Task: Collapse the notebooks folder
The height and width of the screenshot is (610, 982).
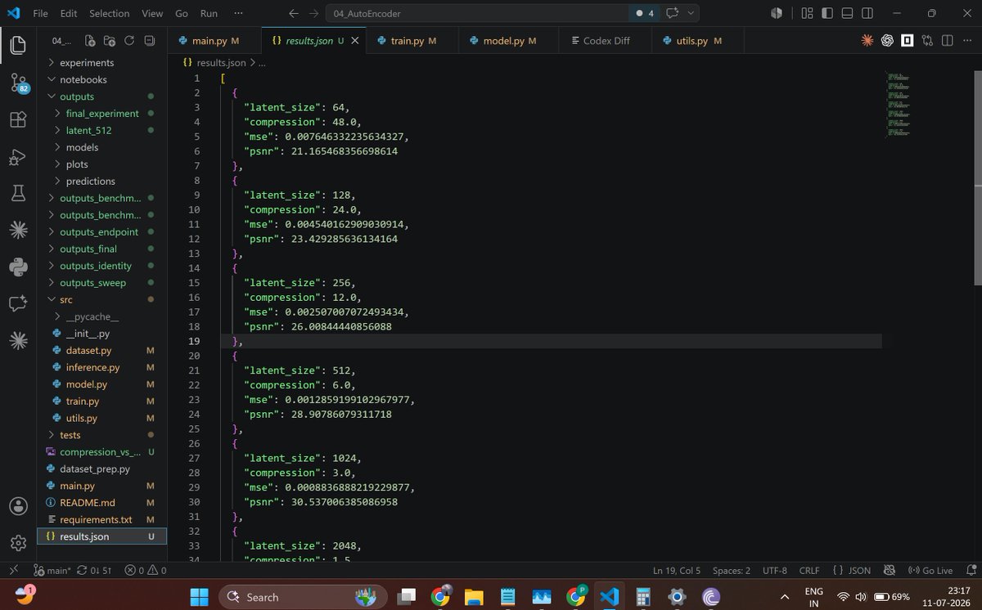Action: (x=101, y=79)
